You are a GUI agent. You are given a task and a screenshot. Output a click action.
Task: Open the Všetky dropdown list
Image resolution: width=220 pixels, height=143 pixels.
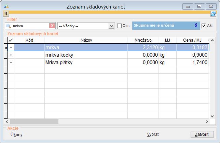111,26
